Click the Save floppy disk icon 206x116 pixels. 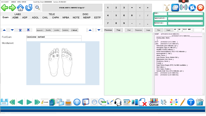click(4, 102)
